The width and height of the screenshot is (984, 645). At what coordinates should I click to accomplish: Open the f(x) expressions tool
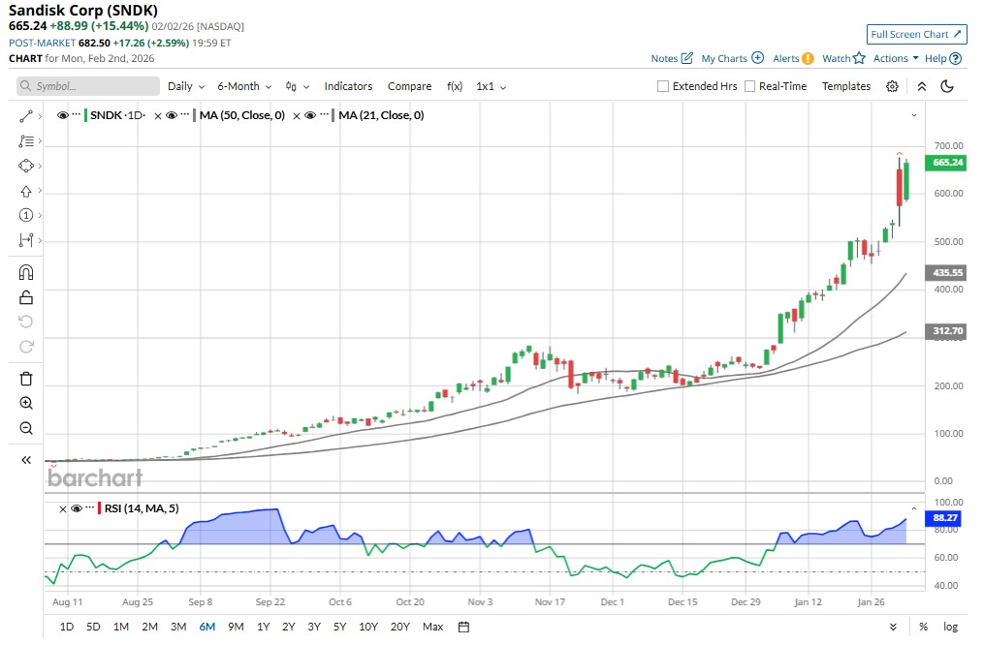coord(455,86)
